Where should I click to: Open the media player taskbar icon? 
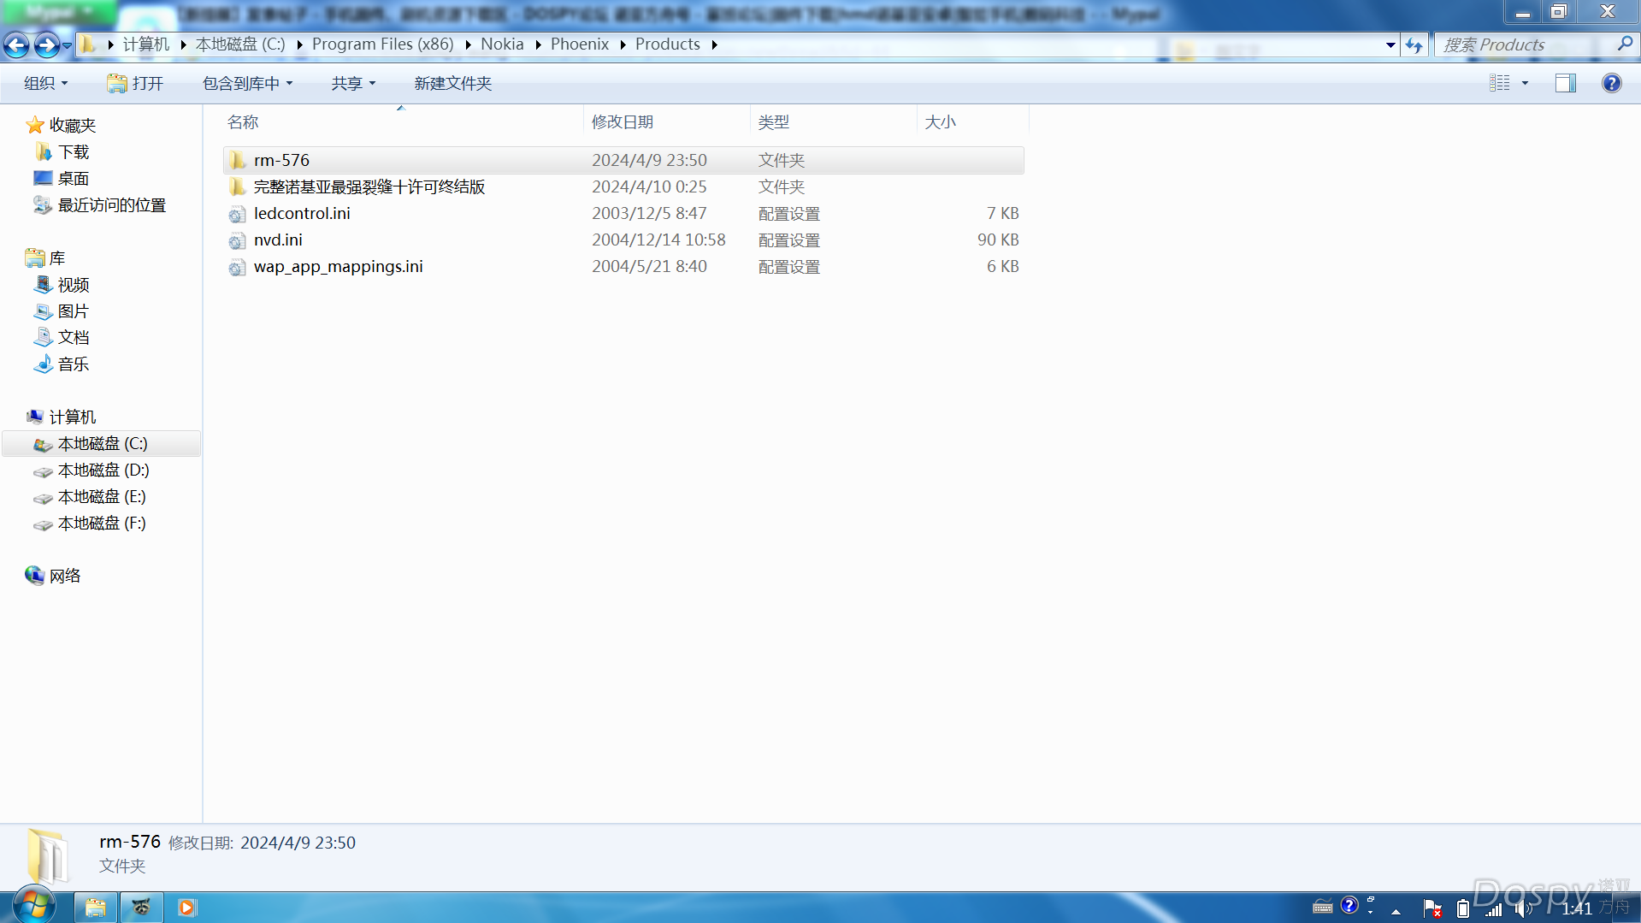click(x=186, y=907)
